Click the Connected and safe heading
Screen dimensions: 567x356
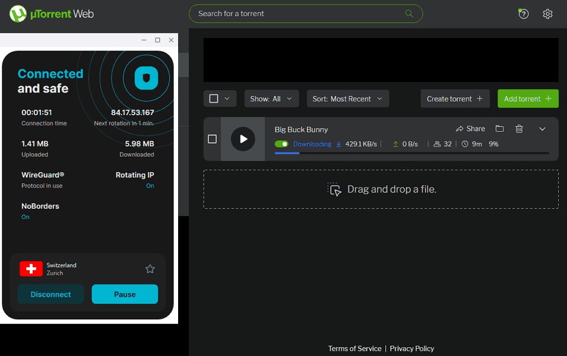tap(50, 81)
